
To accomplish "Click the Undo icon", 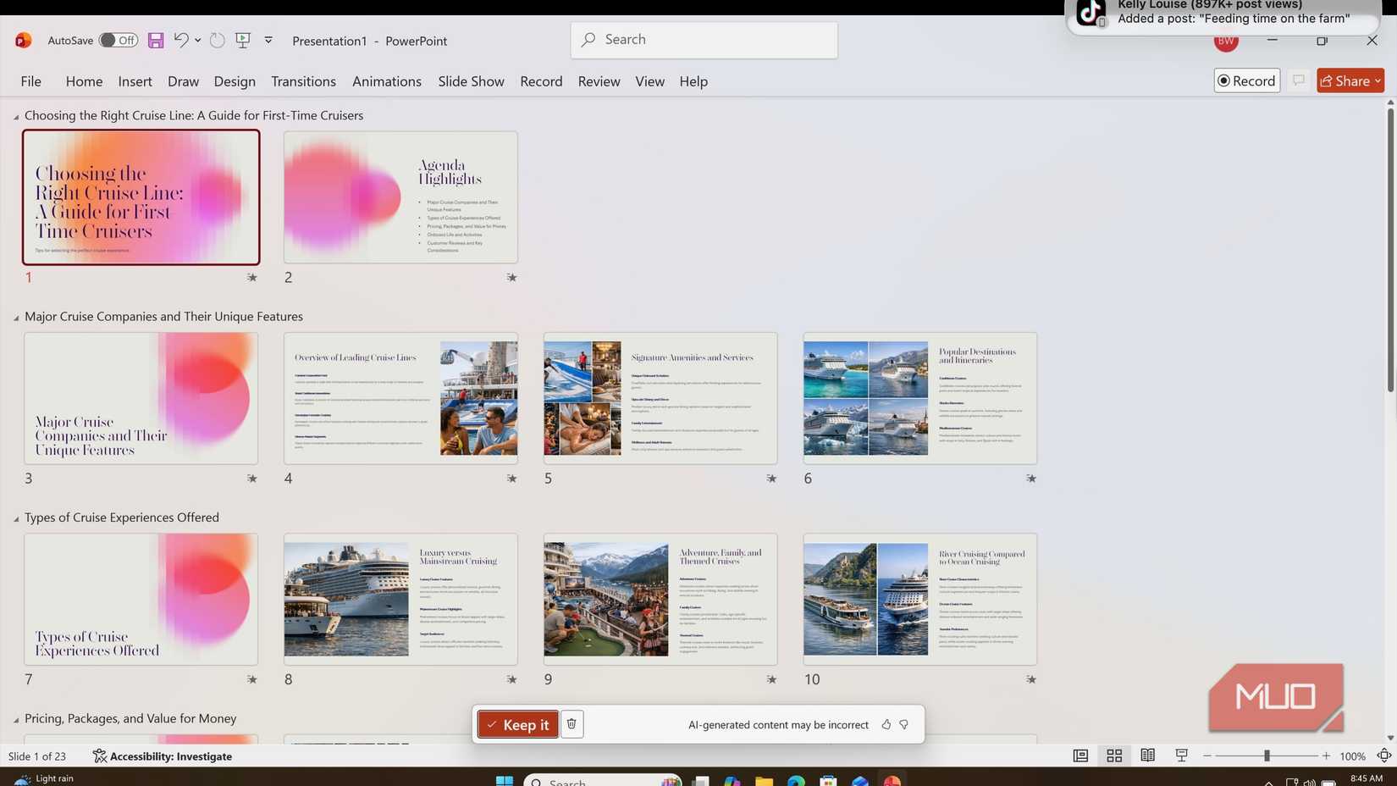I will coord(179,40).
